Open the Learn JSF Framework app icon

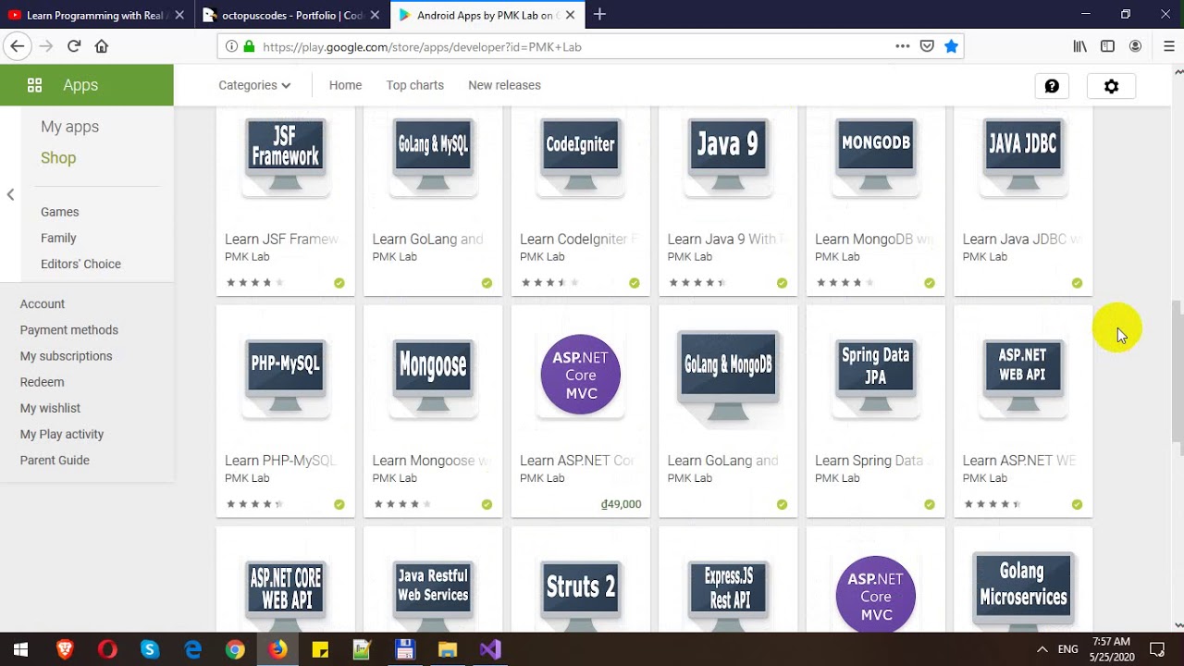pos(285,157)
